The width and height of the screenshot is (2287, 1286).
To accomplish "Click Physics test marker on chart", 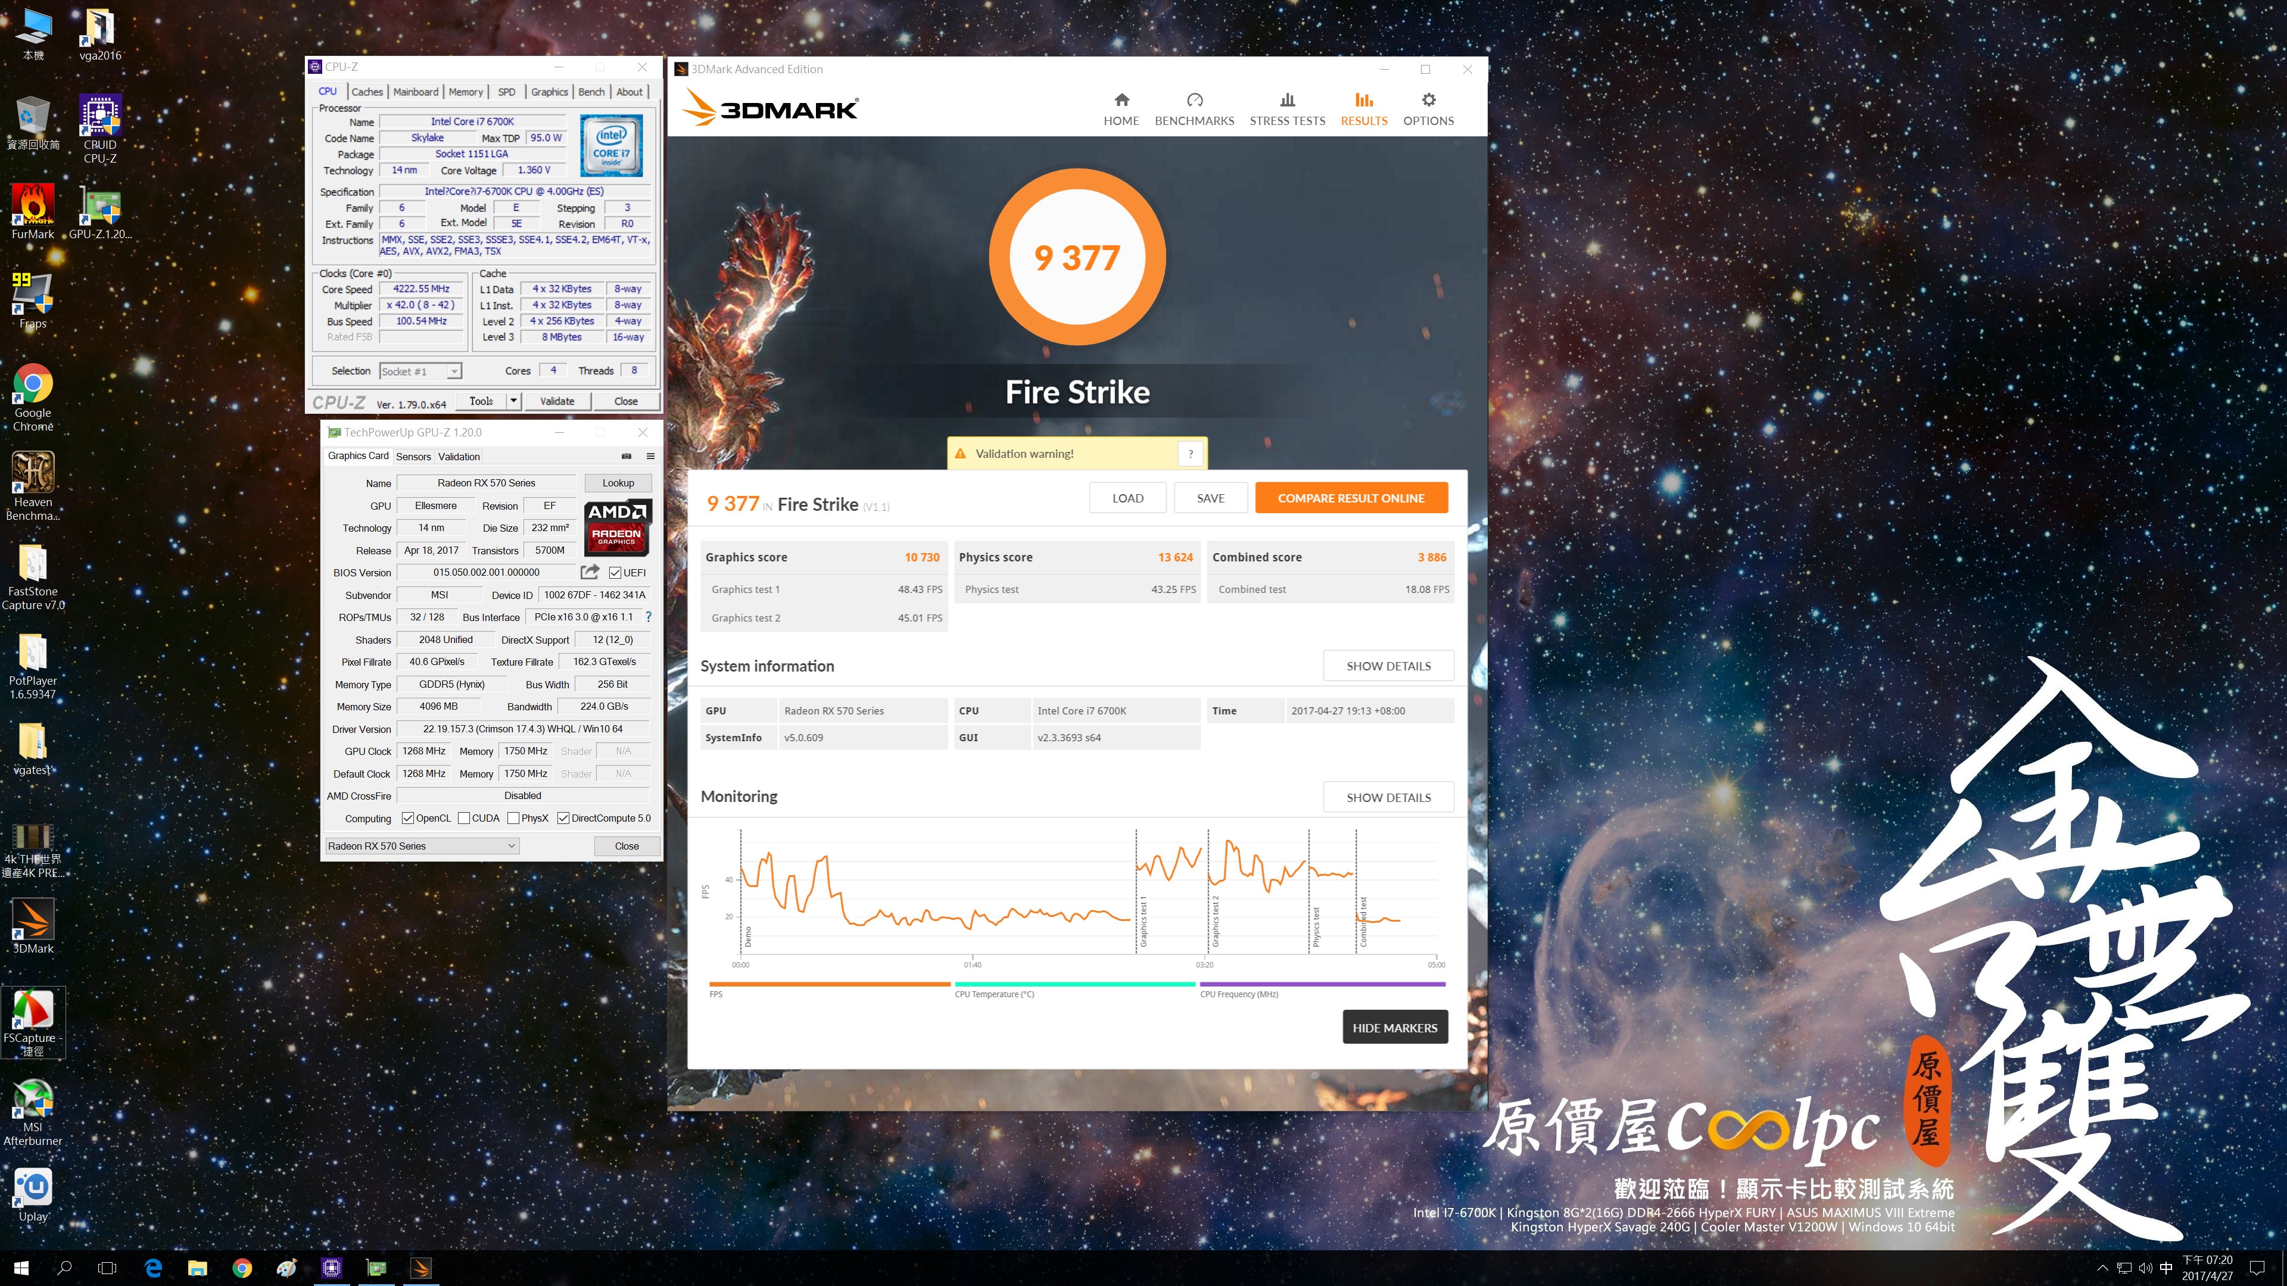I will (1317, 926).
